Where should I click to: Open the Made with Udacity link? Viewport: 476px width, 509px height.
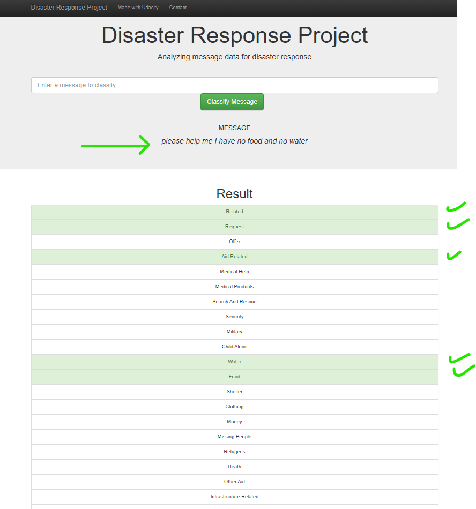(x=138, y=8)
